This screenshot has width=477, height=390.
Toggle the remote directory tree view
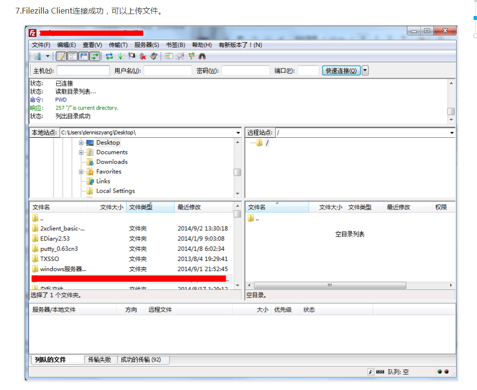pyautogui.click(x=84, y=56)
